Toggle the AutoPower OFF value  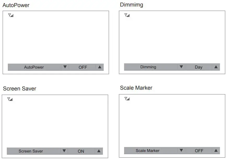pos(83,67)
